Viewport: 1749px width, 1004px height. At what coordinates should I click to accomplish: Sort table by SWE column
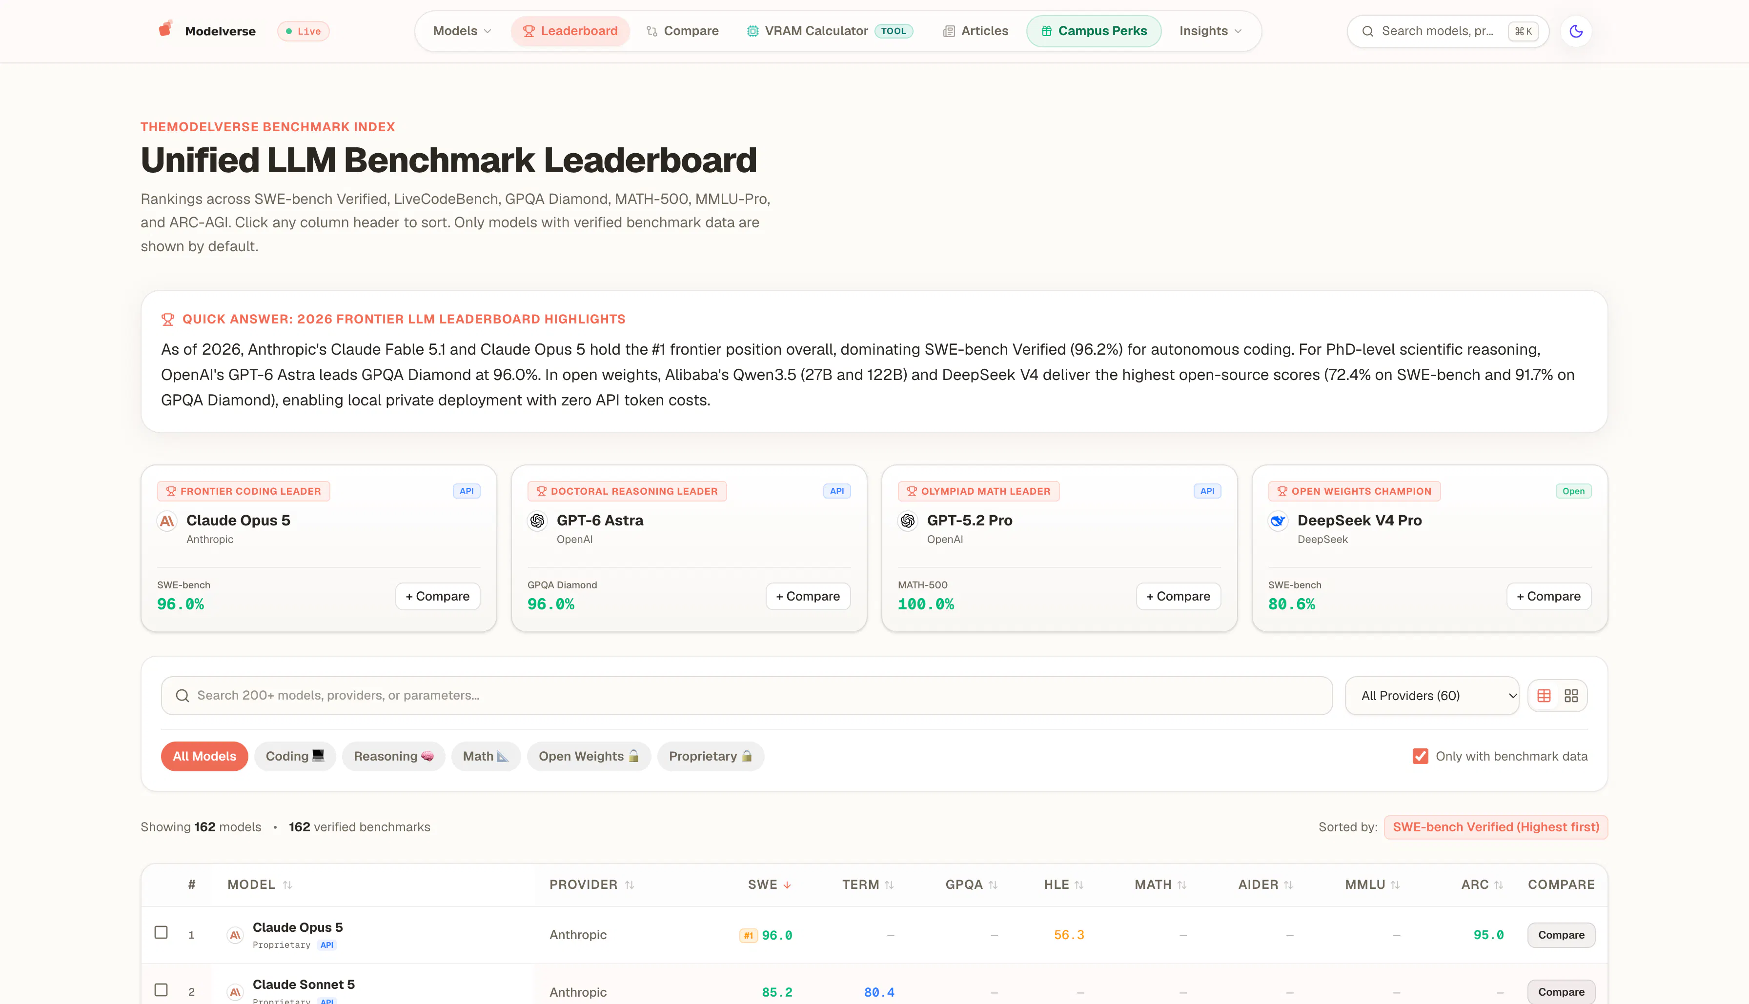770,884
